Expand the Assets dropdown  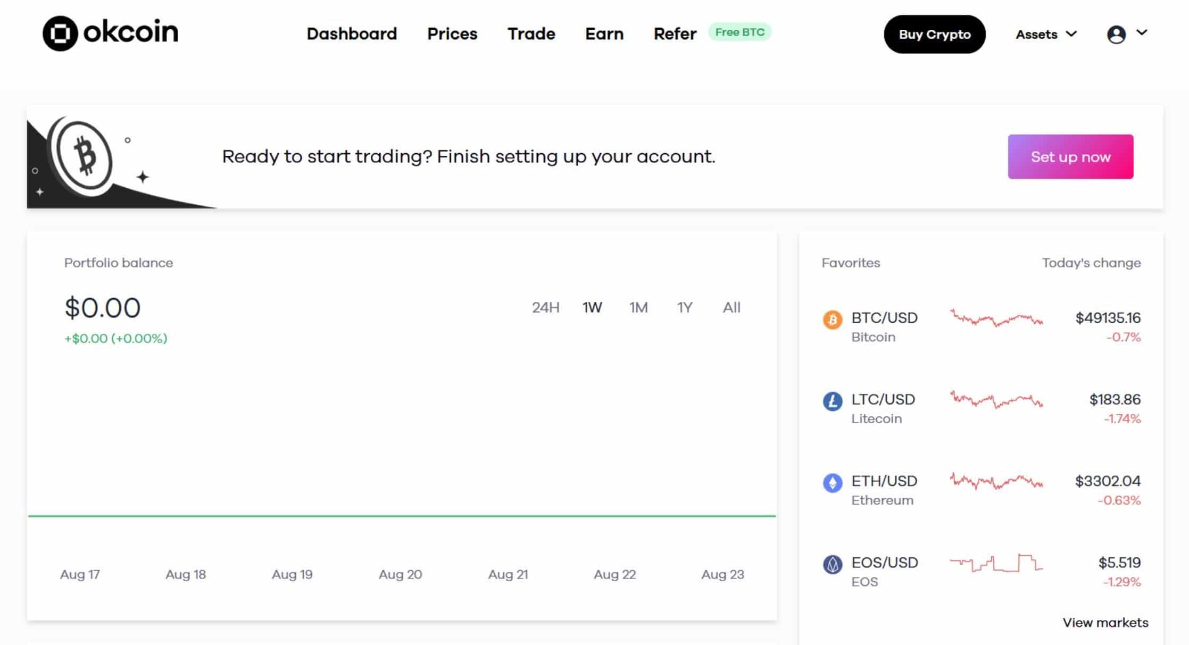coord(1046,35)
